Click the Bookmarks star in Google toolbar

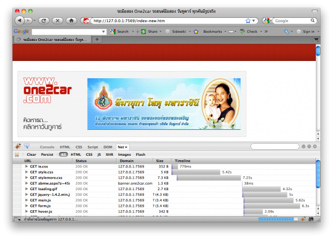pos(196,32)
